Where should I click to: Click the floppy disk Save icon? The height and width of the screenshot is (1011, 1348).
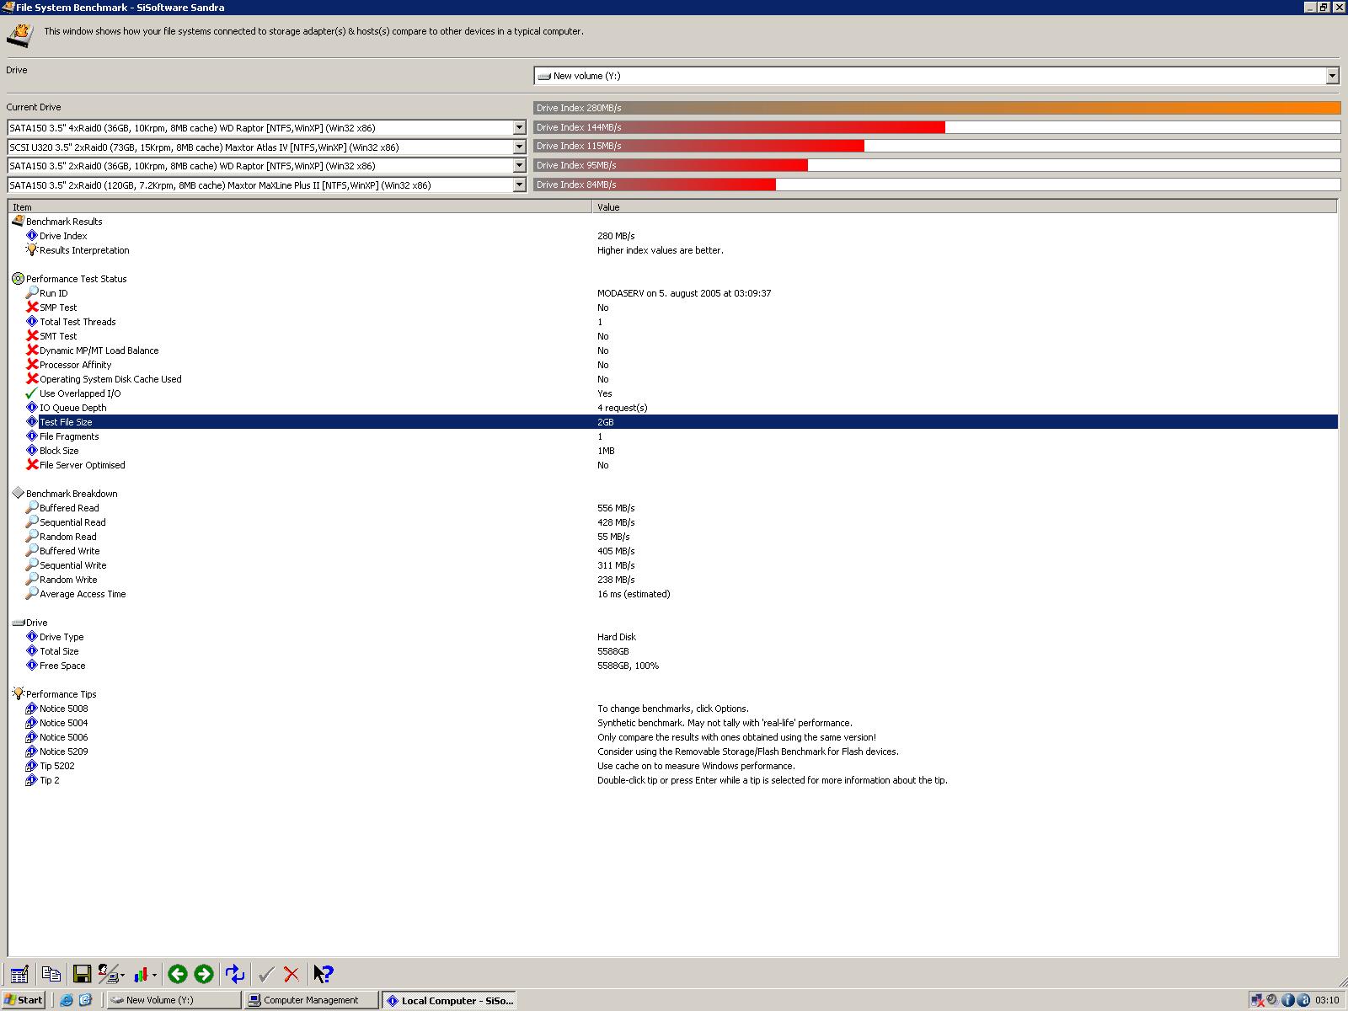(x=82, y=974)
